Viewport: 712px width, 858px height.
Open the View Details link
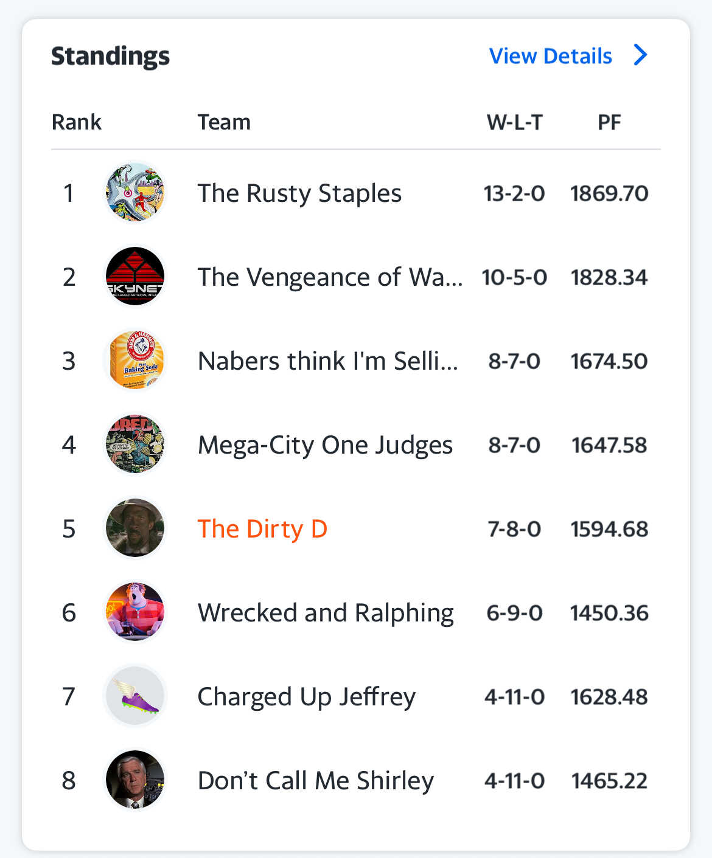[x=550, y=56]
